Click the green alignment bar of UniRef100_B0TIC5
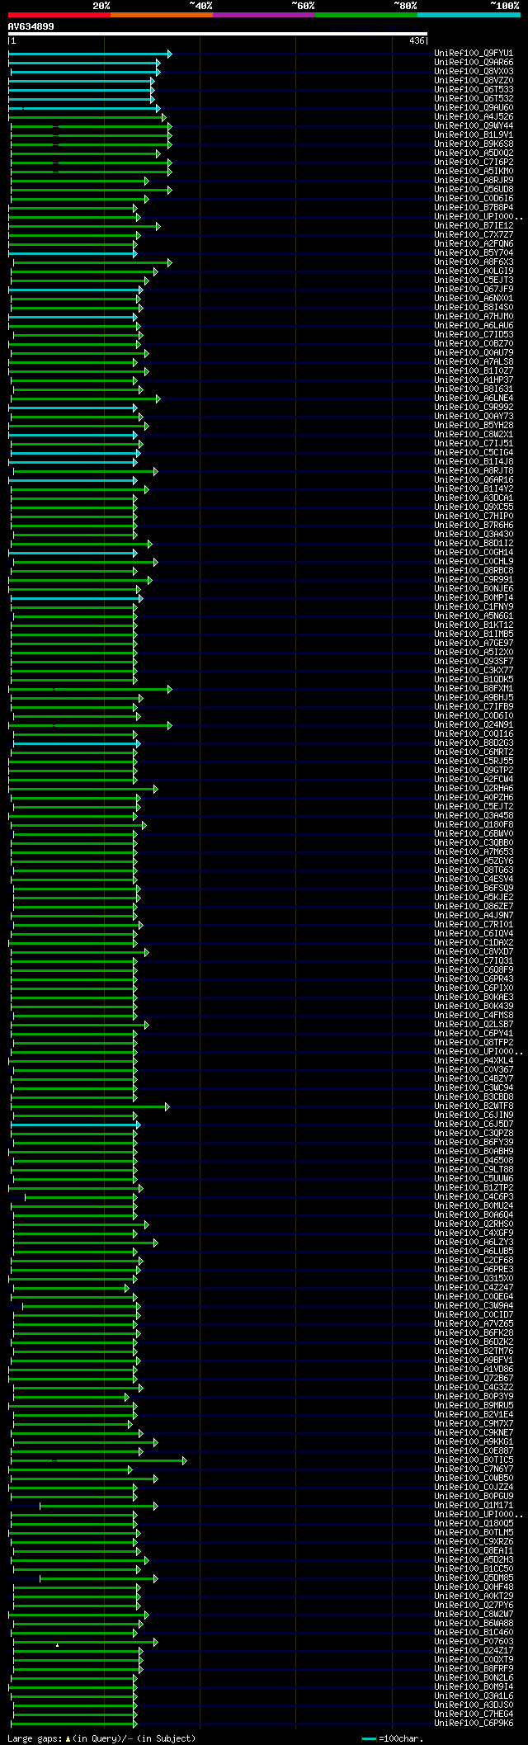This screenshot has height=1745, width=528. click(99, 1460)
